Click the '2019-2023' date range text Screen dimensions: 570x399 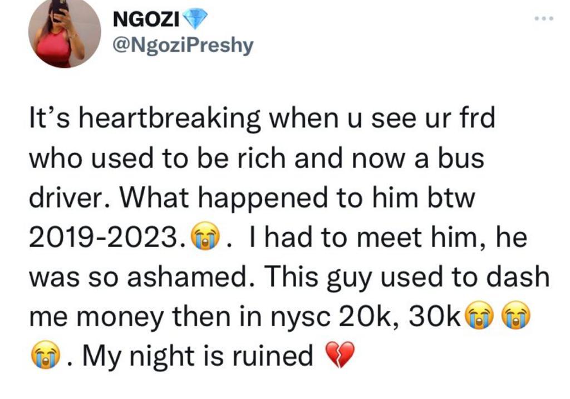coord(106,239)
